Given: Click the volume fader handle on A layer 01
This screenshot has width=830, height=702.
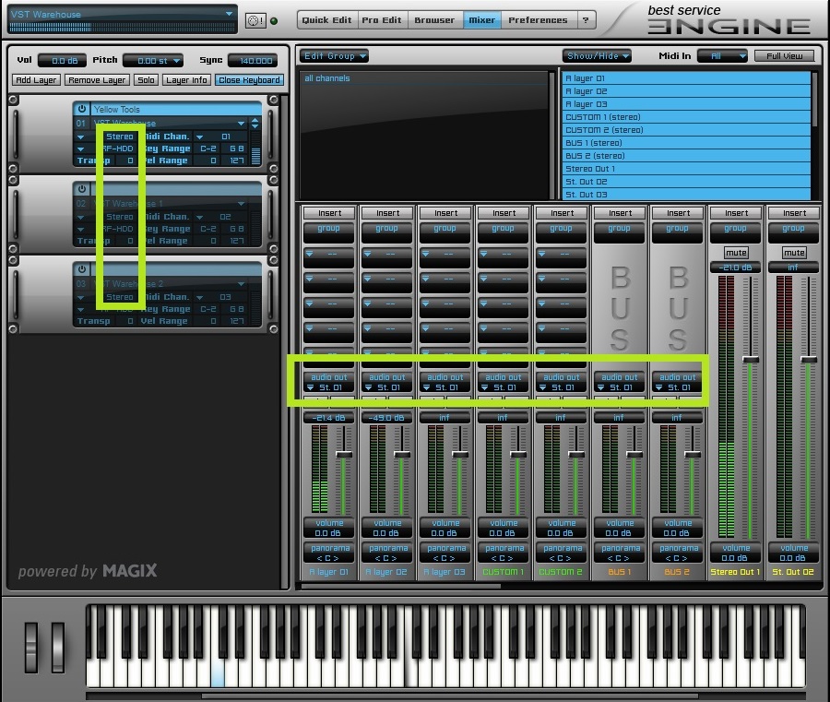Looking at the screenshot, I should point(344,454).
